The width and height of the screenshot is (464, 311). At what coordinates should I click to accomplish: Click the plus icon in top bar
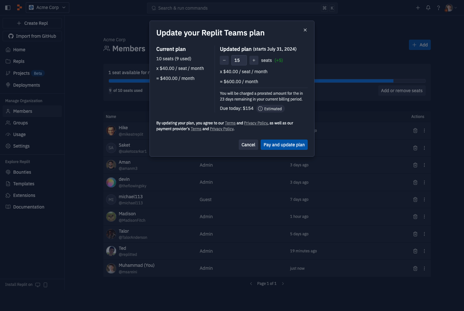point(418,8)
